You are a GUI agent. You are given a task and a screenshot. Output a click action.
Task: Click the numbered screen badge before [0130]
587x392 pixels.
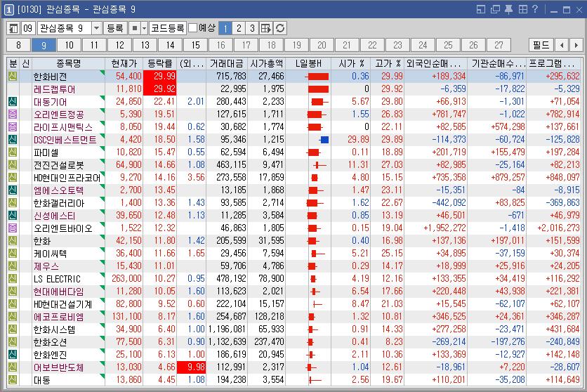(9, 10)
